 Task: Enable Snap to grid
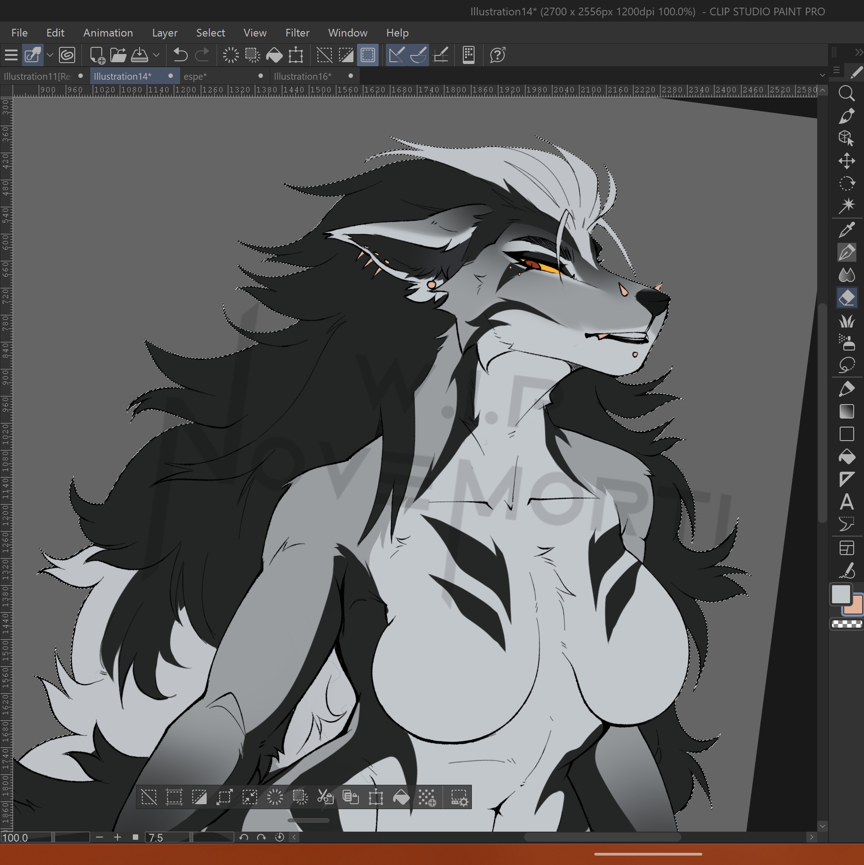tap(440, 55)
